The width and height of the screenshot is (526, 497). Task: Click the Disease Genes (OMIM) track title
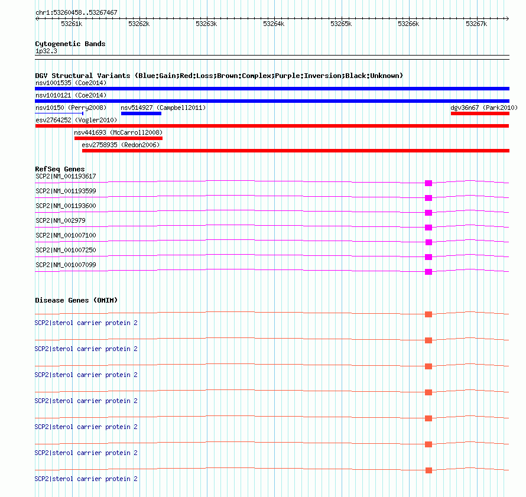[76, 300]
